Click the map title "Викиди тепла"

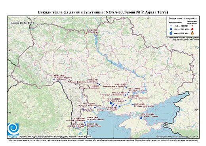coord(50,12)
